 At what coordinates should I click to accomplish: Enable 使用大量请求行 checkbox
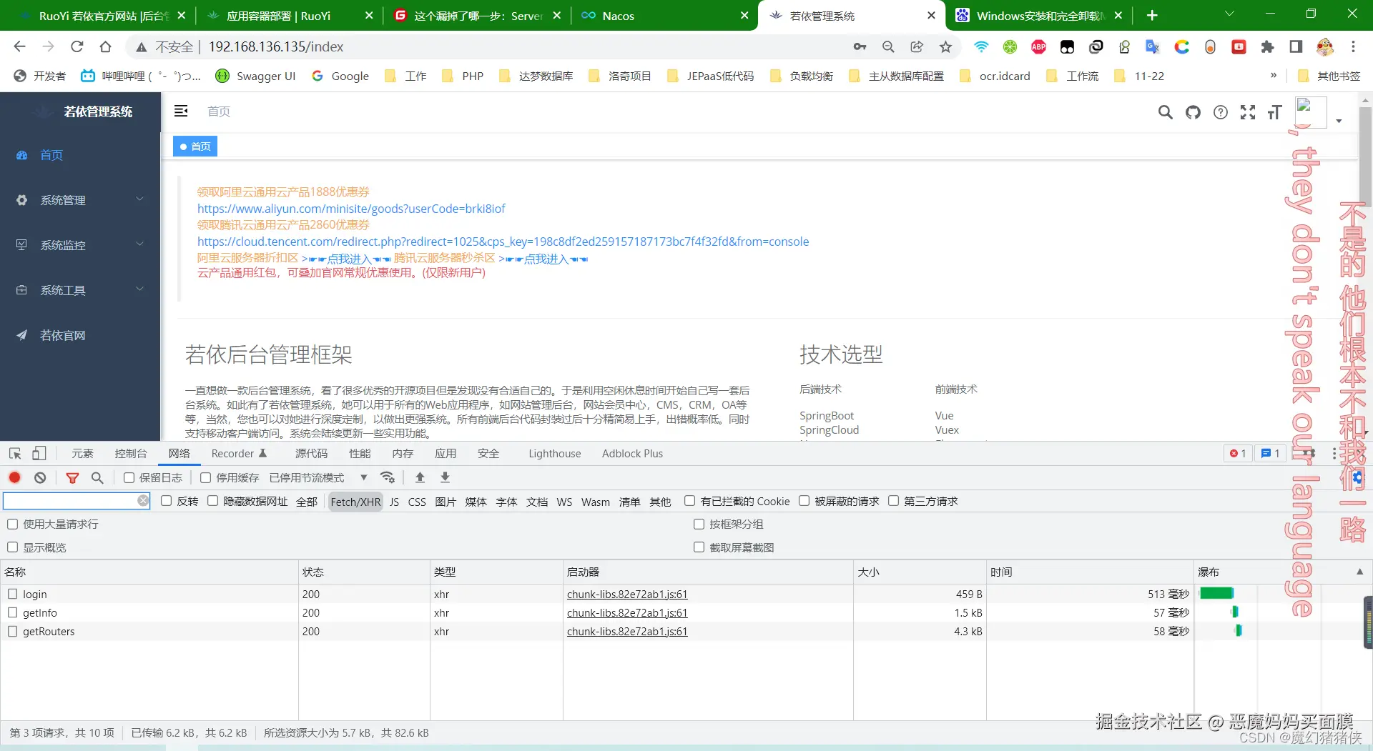click(x=12, y=524)
